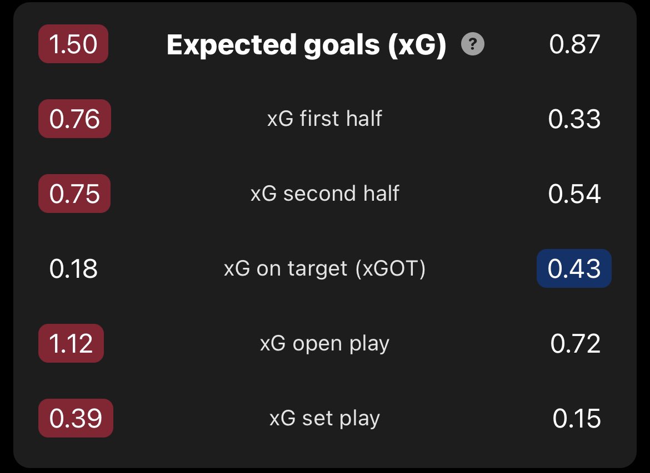This screenshot has height=473, width=650.
Task: Click the 0.33 first half value
Action: click(x=574, y=119)
